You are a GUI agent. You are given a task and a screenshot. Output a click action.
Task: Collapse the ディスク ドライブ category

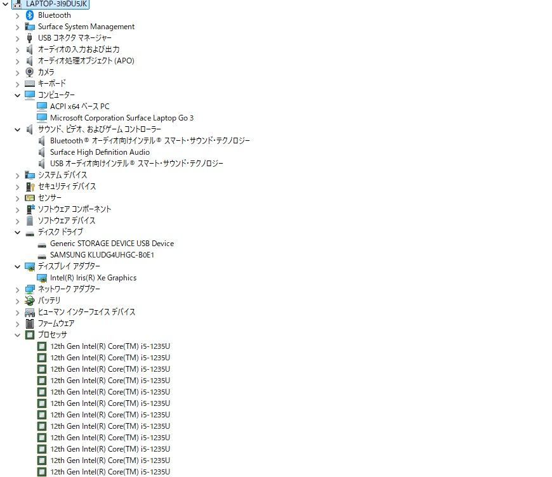(x=17, y=232)
